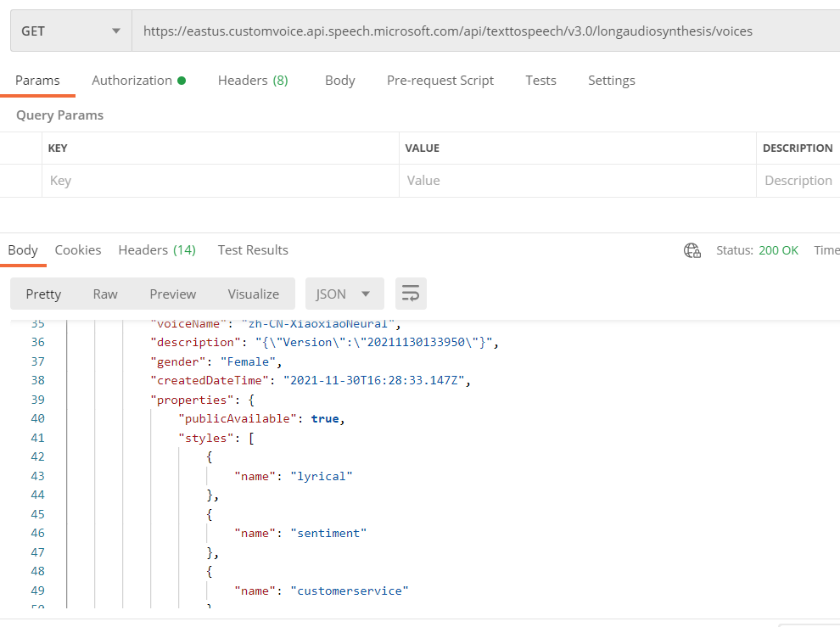Screen dimensions: 840x627
Task: Select the Preview view button
Action: (172, 294)
